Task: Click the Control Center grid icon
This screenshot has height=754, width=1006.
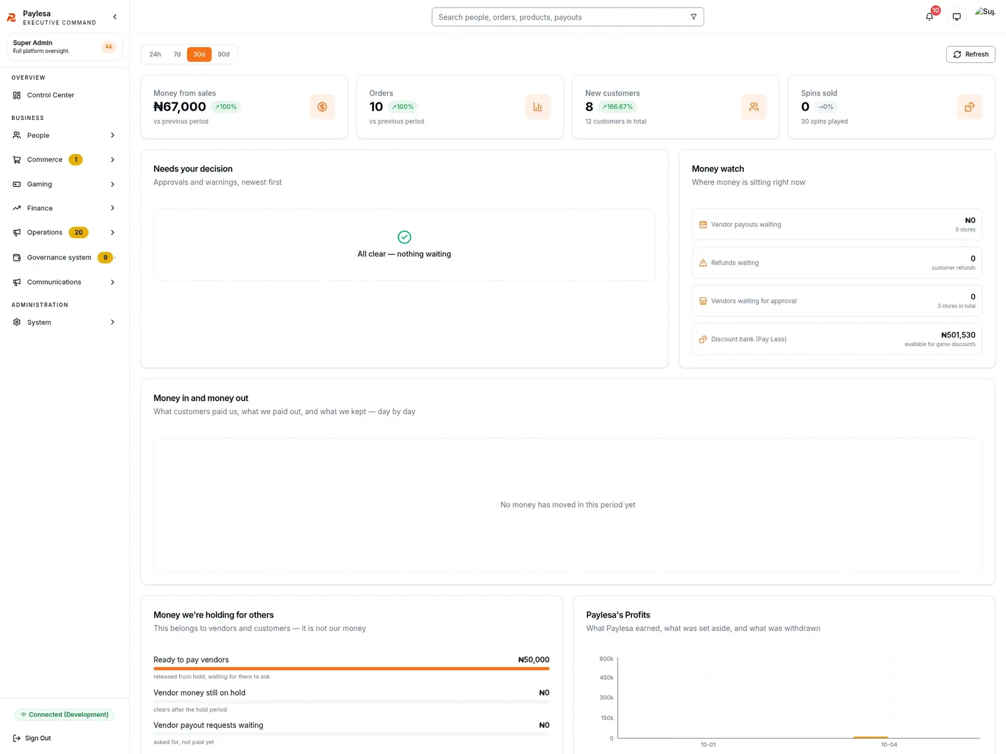Action: tap(17, 96)
